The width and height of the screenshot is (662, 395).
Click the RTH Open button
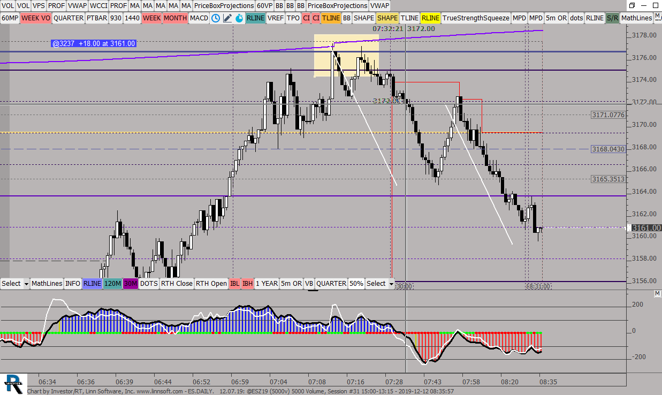pos(211,283)
